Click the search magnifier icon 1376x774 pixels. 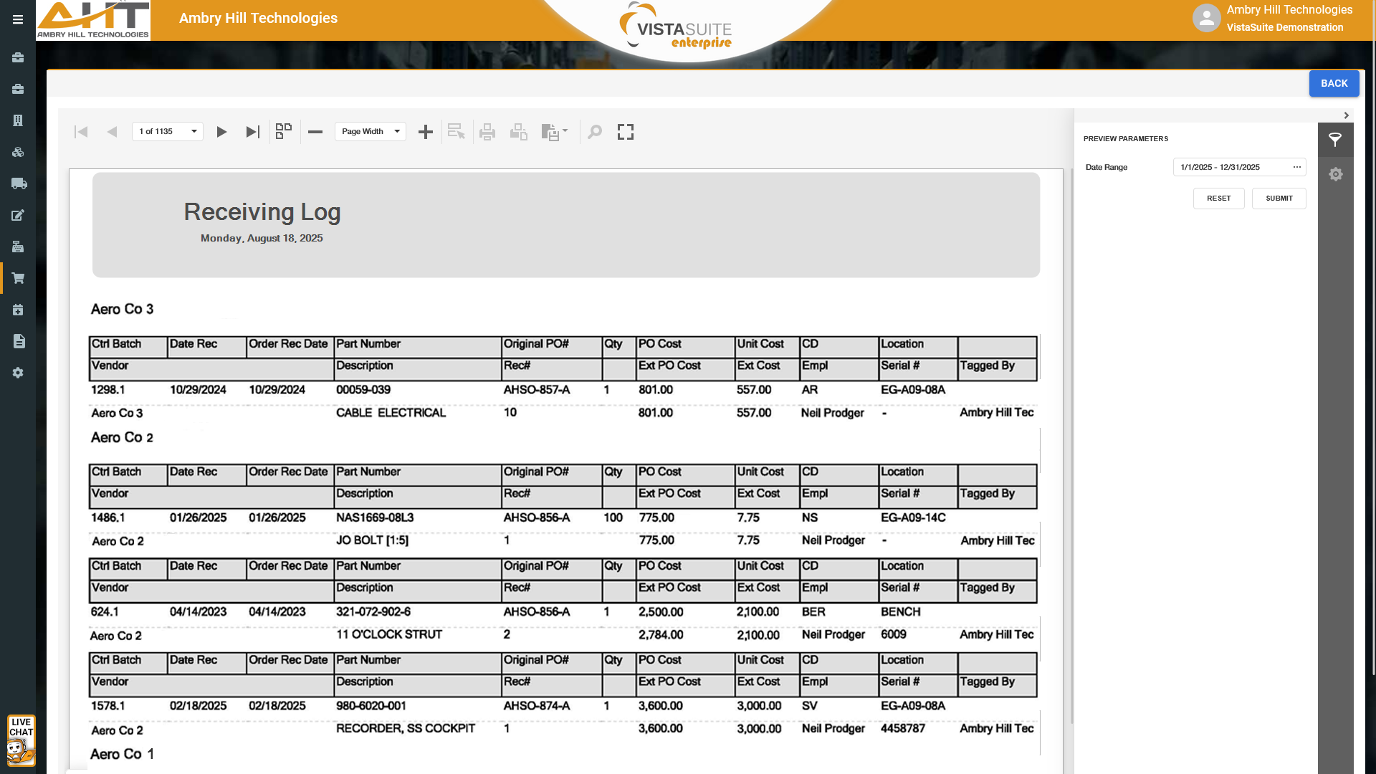pyautogui.click(x=595, y=132)
